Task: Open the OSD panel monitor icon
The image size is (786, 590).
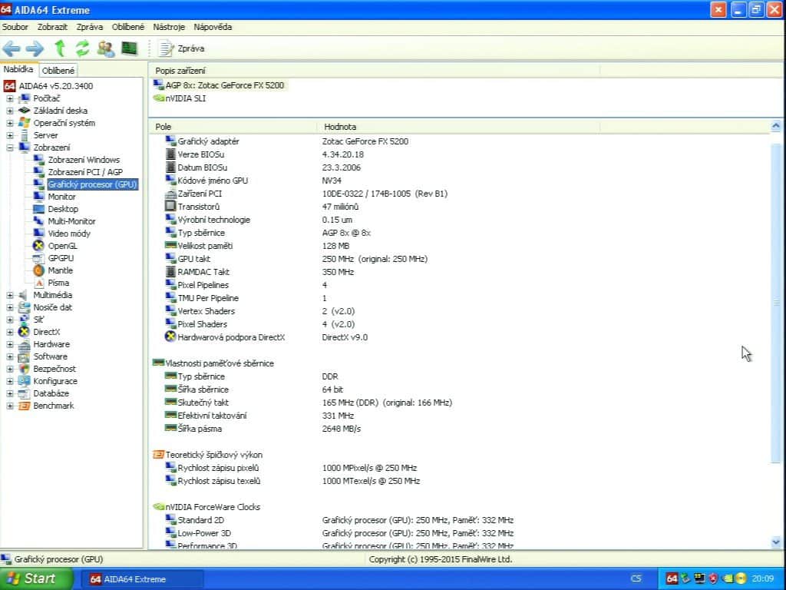Action: pos(129,48)
